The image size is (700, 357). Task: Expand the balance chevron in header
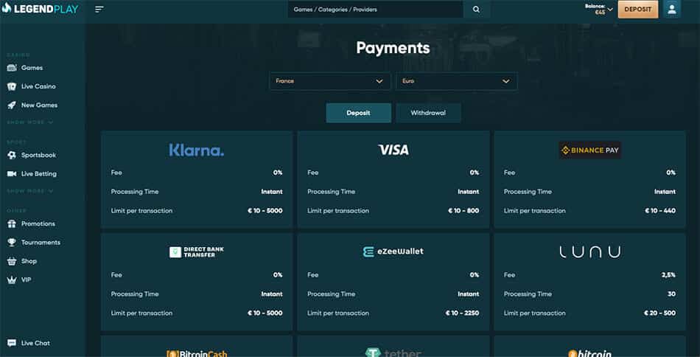click(610, 10)
